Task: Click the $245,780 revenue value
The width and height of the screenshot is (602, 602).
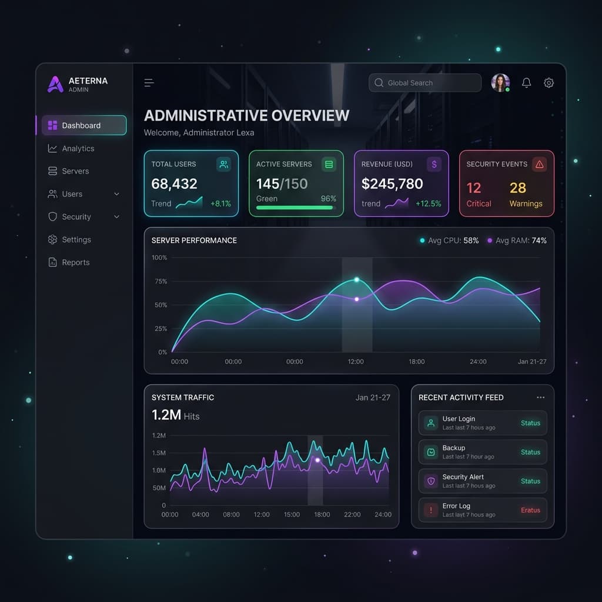Action: (x=392, y=184)
